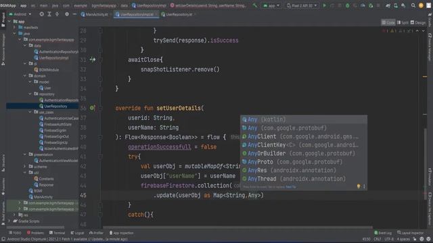433x243 pixels.
Task: Click the attach debugger toolbar icon
Action: [371, 5]
